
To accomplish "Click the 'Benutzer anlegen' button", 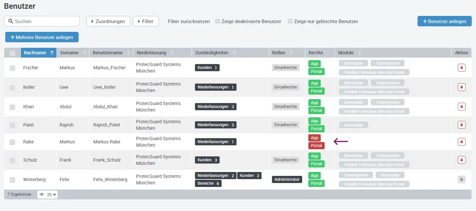I will (x=444, y=21).
